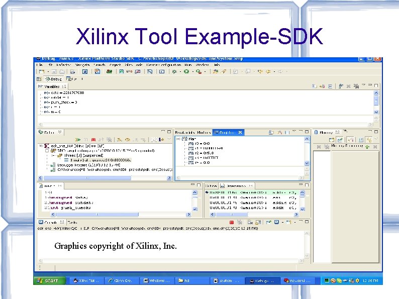Open the Run menu
The width and height of the screenshot is (399, 299).
pyautogui.click(x=188, y=65)
